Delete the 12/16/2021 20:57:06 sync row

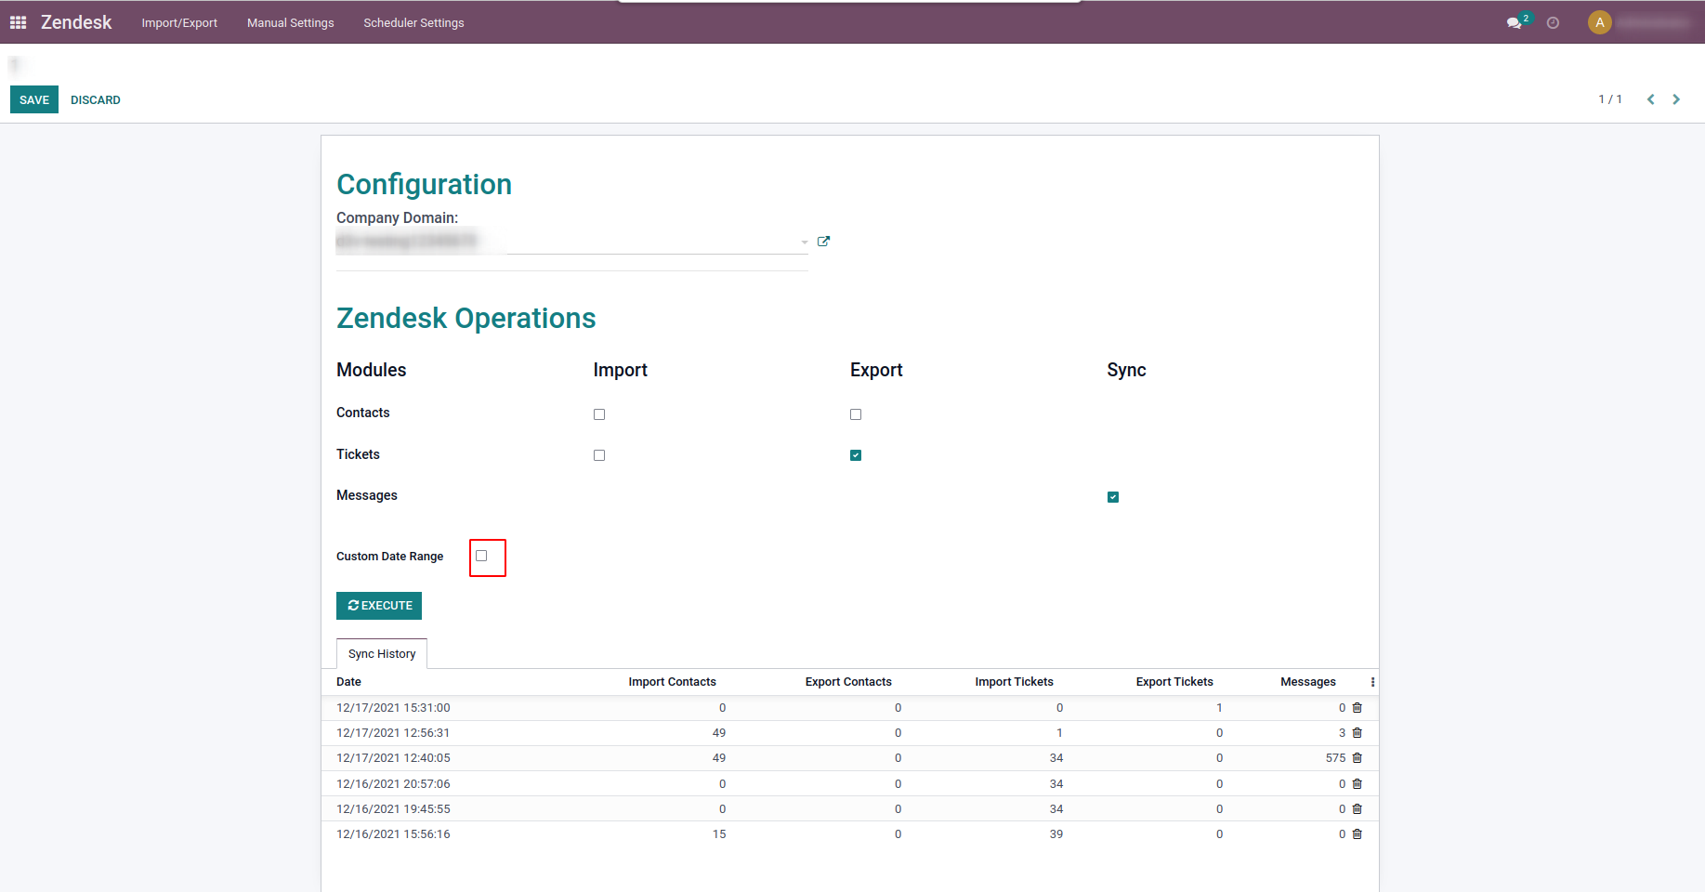1357,784
